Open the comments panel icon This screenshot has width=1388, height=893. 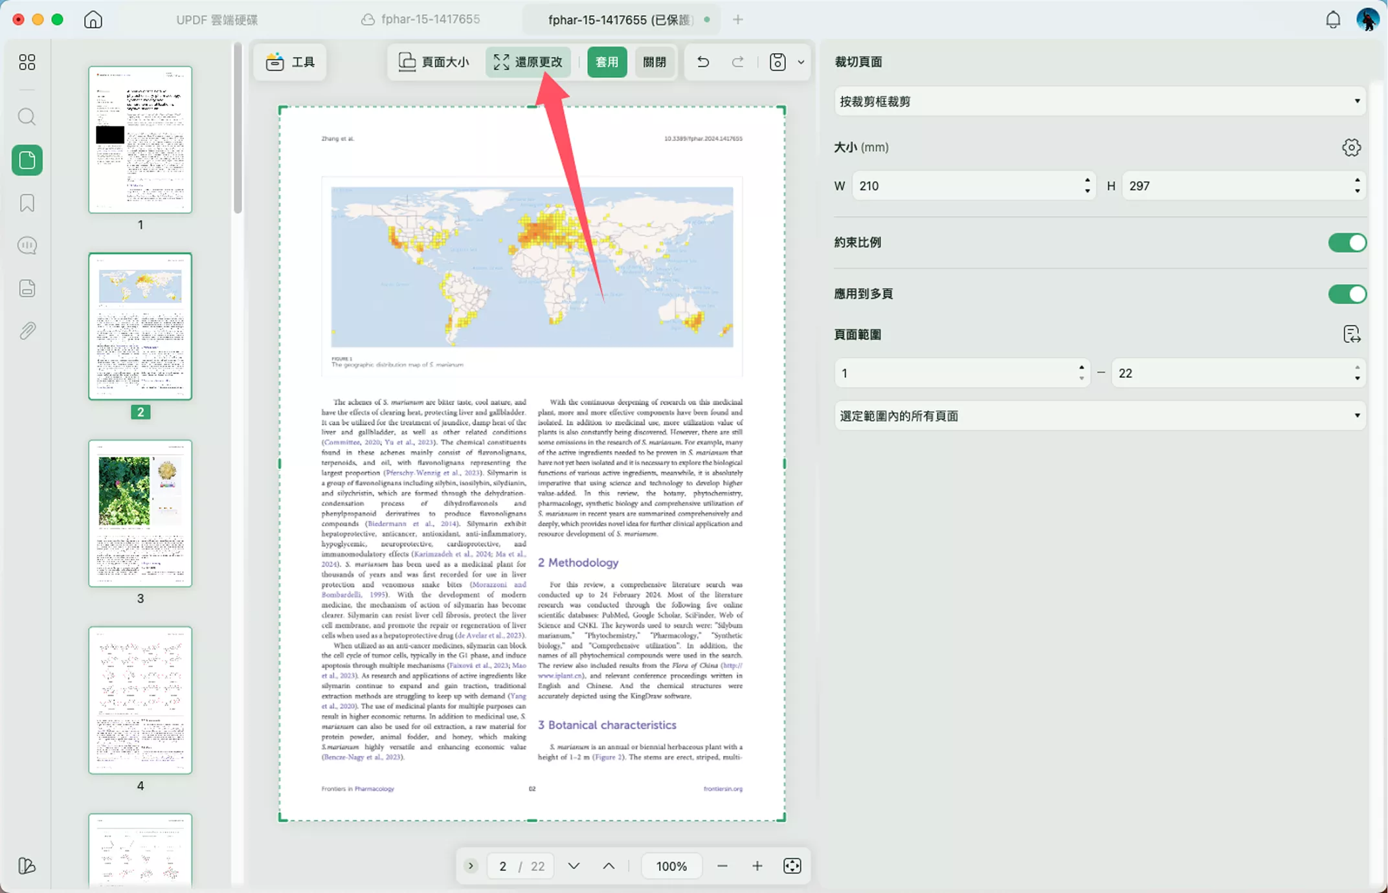click(27, 246)
